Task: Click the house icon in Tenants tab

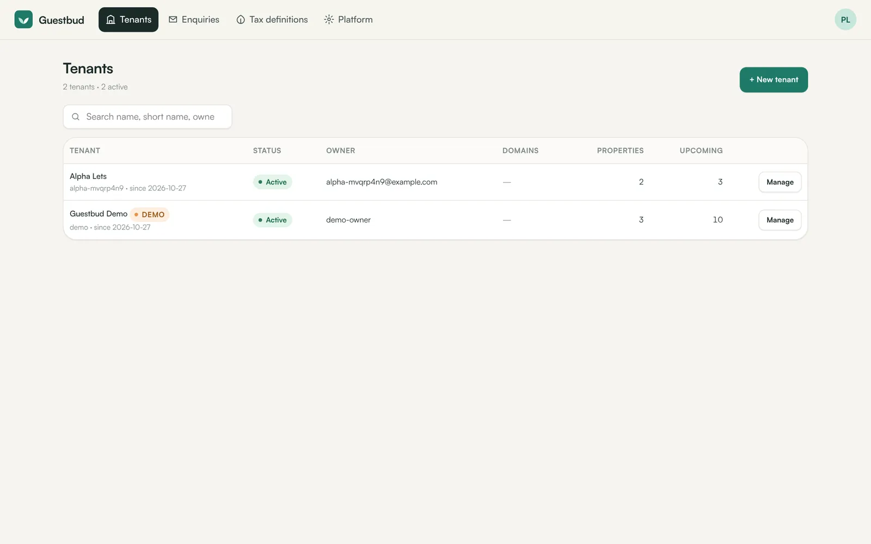Action: [x=111, y=20]
